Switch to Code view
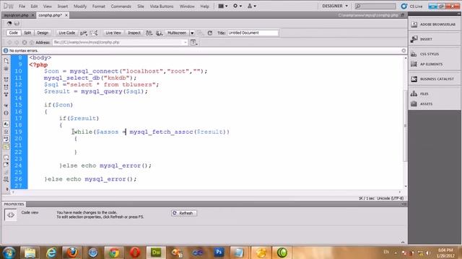462x259 pixels. 13,33
